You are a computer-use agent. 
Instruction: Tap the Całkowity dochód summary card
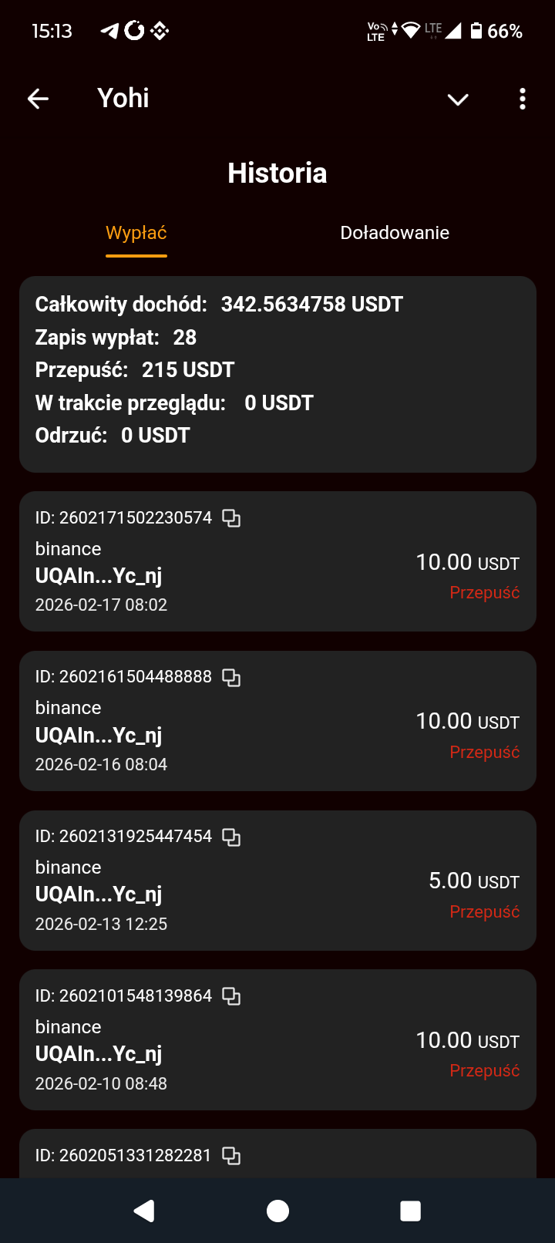(x=277, y=374)
